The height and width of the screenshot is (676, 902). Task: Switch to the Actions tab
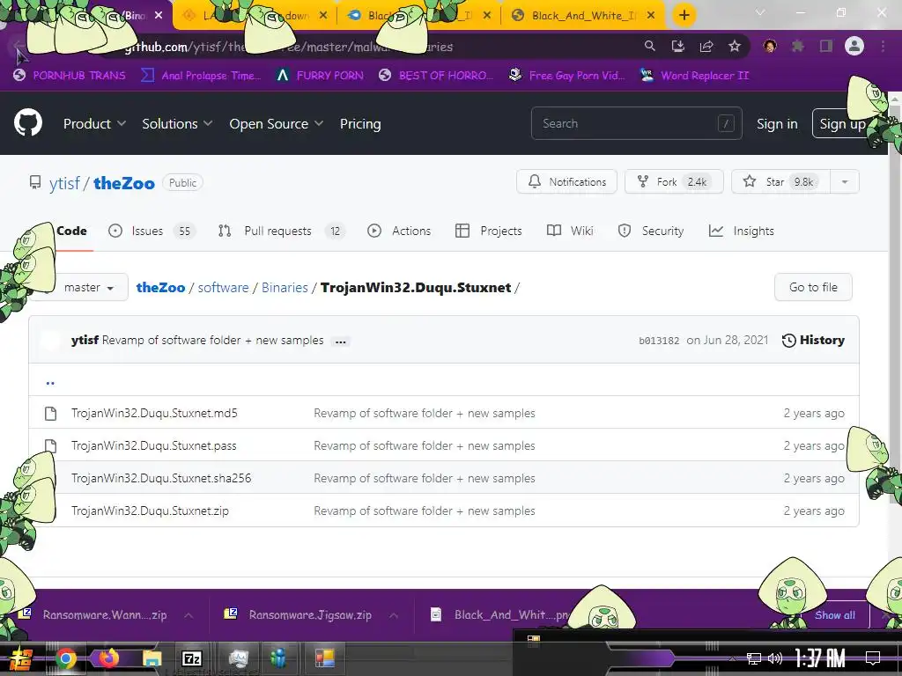pos(399,231)
